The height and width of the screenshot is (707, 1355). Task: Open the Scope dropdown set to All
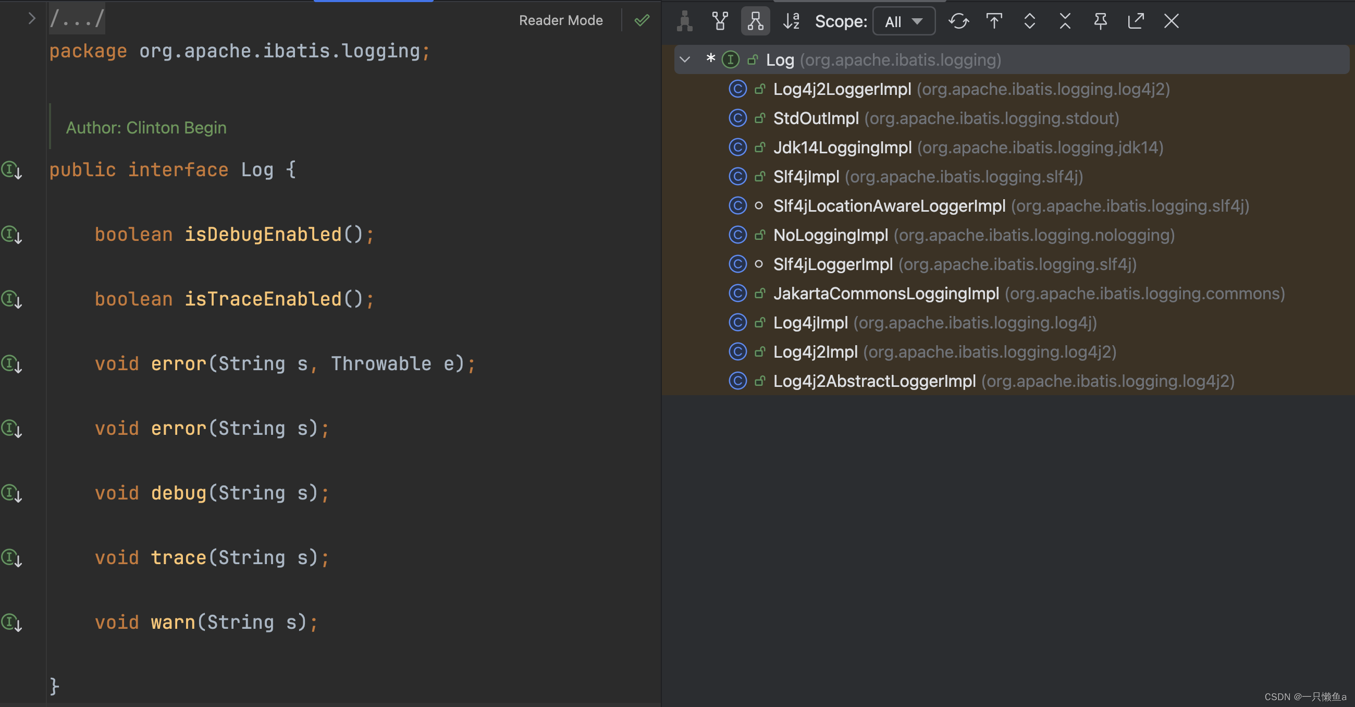pos(903,21)
